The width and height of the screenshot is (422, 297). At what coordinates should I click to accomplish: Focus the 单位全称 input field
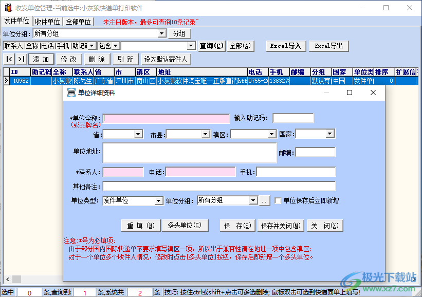(x=167, y=119)
